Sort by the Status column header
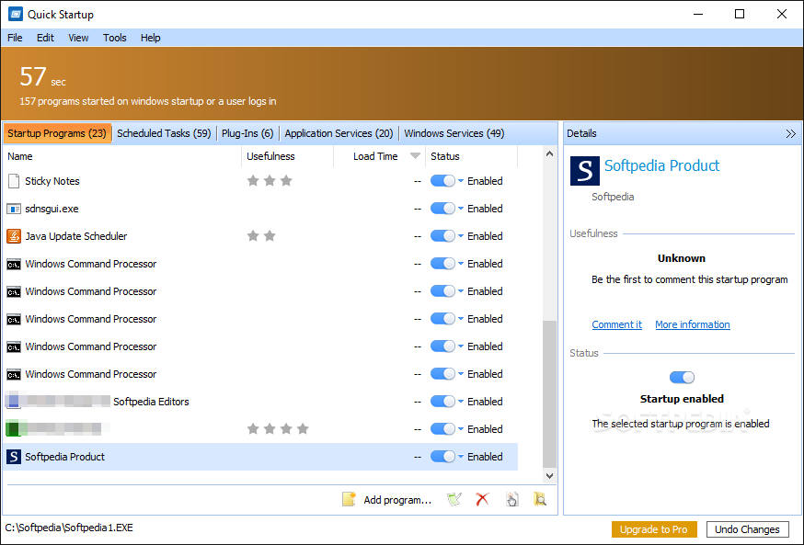 coord(471,156)
